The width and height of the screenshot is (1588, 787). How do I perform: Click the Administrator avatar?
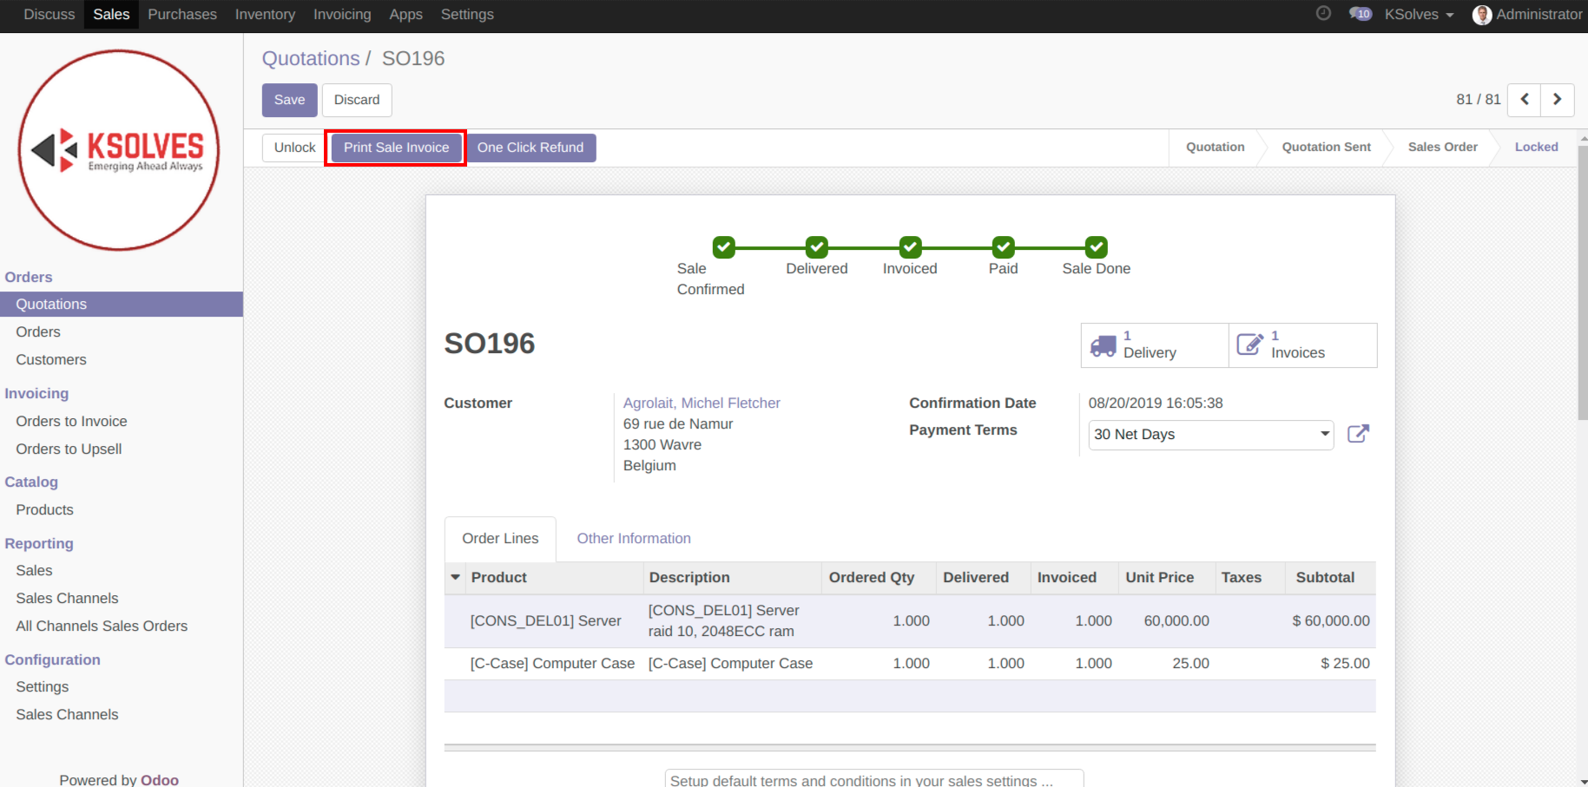pos(1482,15)
